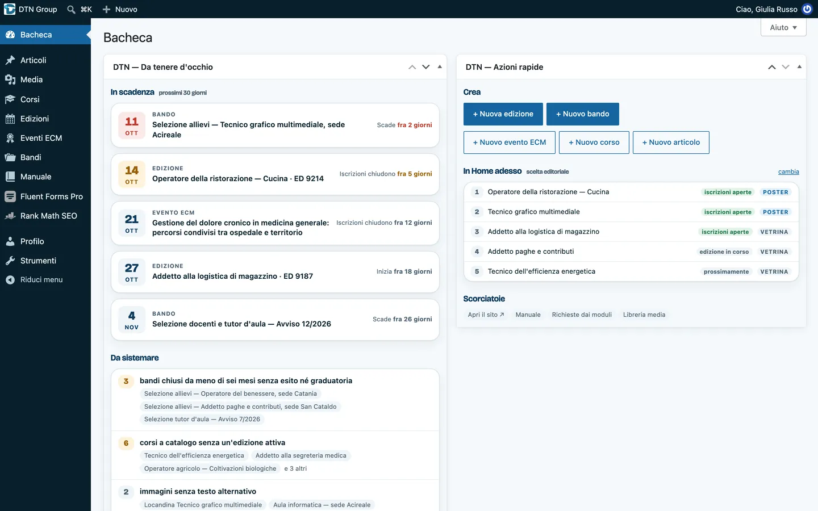
Task: Select Addetto alla segreteria medica tag
Action: (301, 455)
